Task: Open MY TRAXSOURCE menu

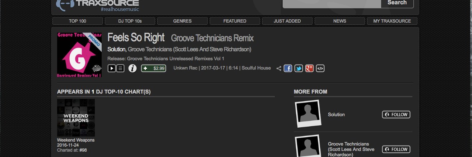Action: (392, 21)
